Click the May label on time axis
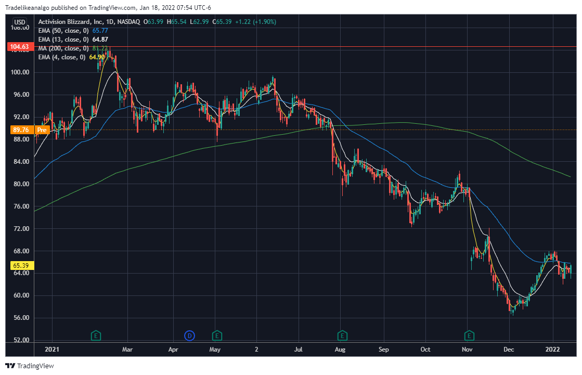The height and width of the screenshot is (375, 582). [x=215, y=350]
